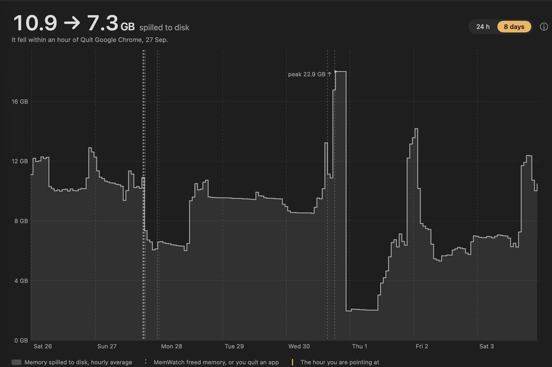
Task: Click 'The hour you are pointing at' legend text
Action: coord(340,362)
